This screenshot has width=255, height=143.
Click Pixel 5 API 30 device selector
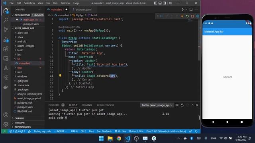(x=166, y=131)
